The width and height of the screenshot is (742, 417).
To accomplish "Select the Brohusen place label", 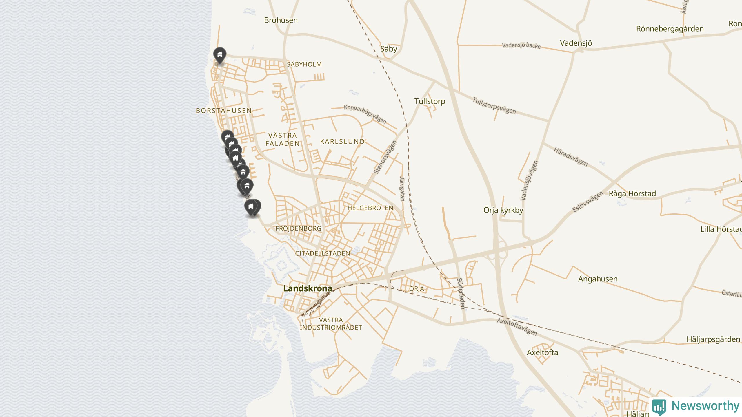I will click(281, 20).
